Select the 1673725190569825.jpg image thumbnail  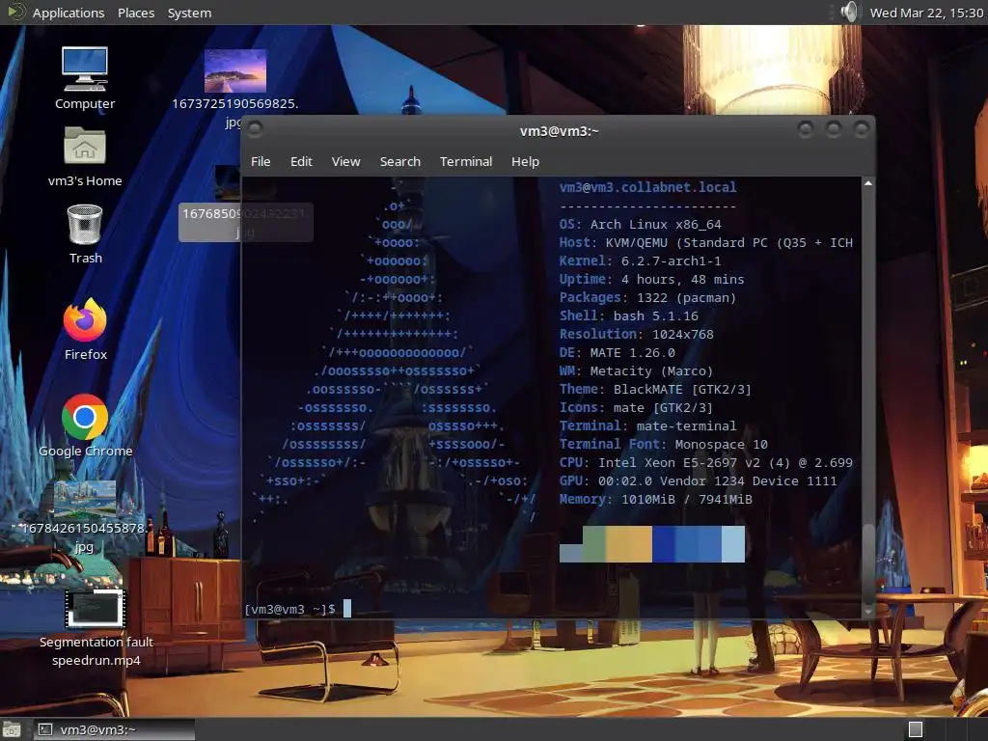(x=235, y=71)
